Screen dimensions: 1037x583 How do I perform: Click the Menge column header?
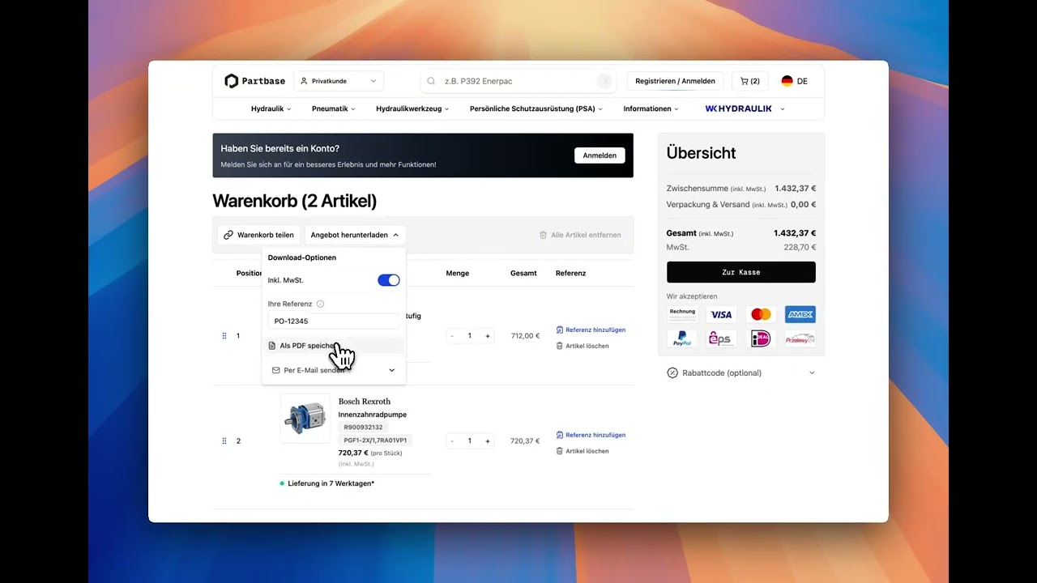[x=458, y=274]
